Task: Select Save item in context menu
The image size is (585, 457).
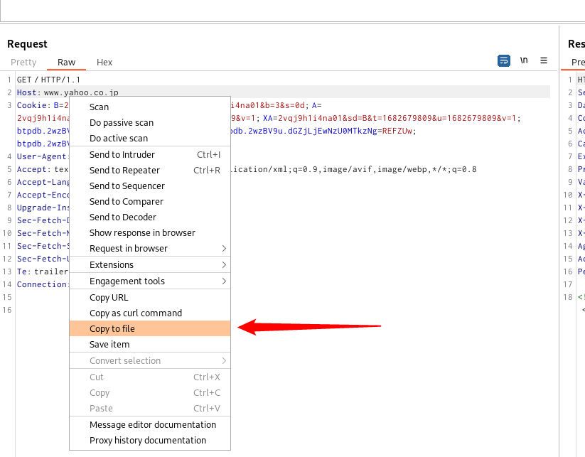Action: tap(109, 344)
